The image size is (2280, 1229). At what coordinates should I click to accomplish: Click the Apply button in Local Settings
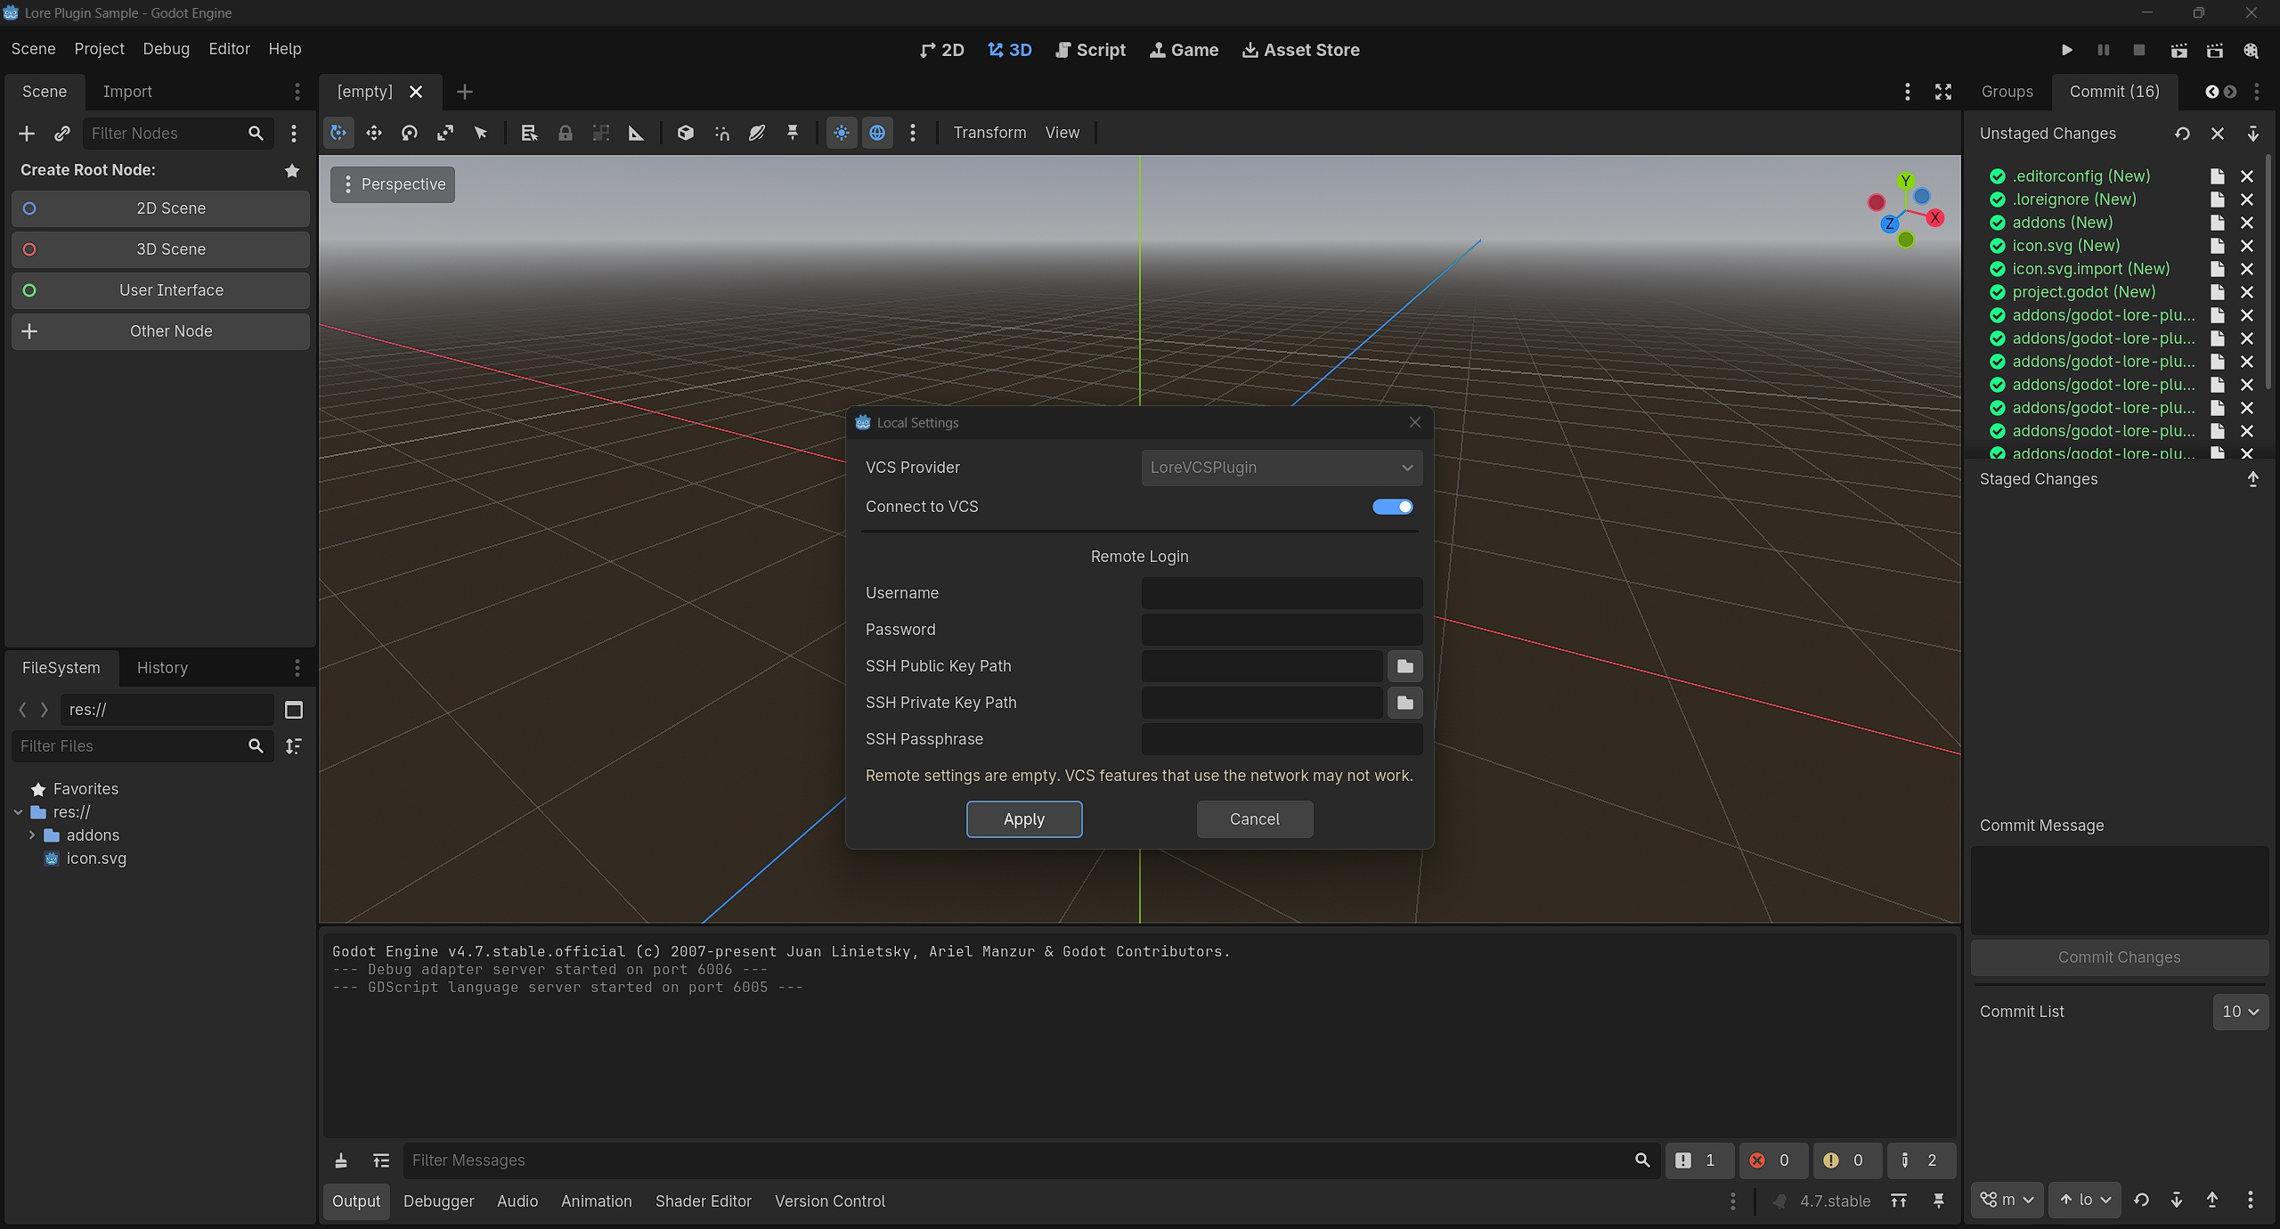point(1024,819)
